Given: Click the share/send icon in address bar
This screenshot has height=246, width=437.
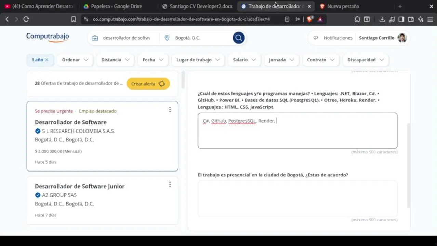Looking at the screenshot, I should click(298, 19).
